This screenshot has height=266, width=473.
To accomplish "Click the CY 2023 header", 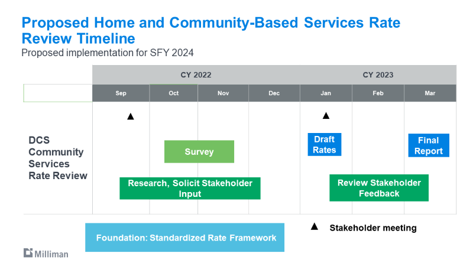I will (378, 75).
